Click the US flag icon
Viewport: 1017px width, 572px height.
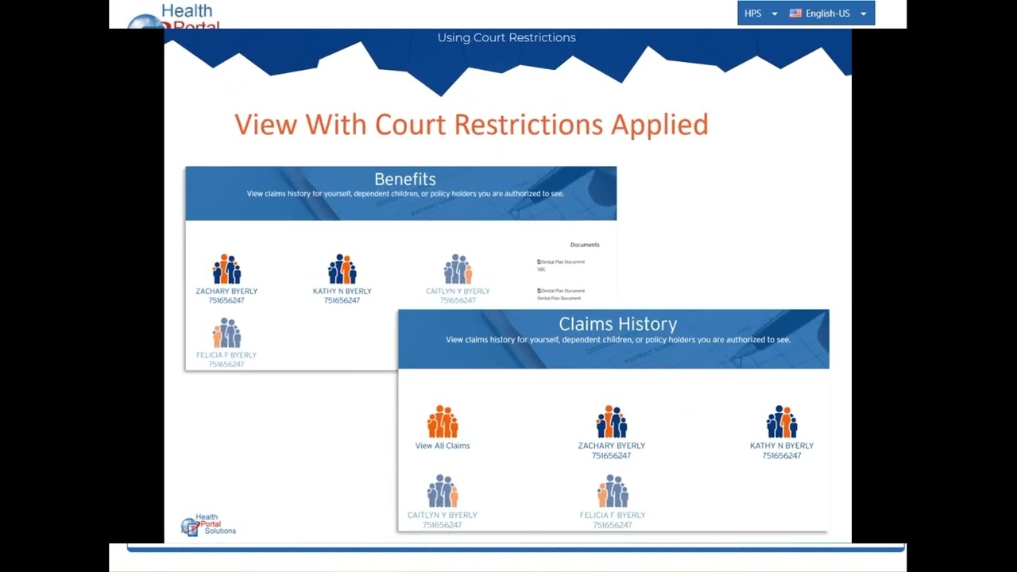[795, 14]
